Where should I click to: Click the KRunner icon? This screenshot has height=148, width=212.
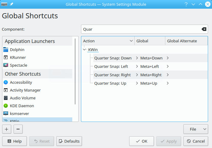(x=6, y=57)
